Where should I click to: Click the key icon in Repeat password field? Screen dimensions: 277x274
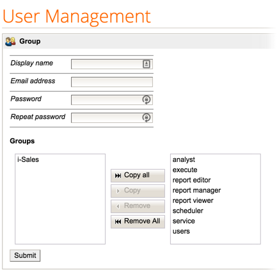[146, 118]
